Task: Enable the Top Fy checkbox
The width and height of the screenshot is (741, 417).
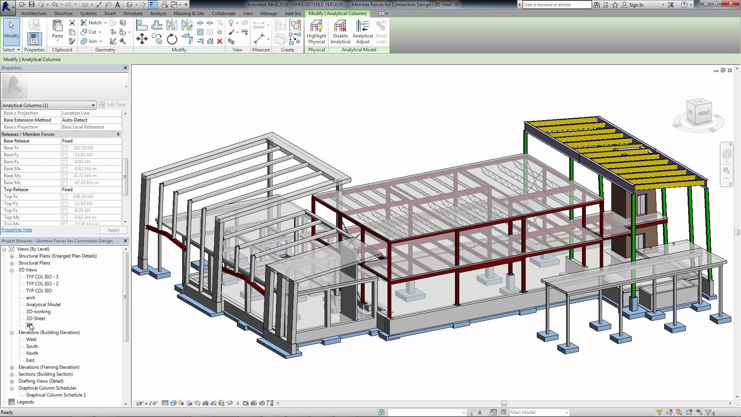Action: (65, 203)
